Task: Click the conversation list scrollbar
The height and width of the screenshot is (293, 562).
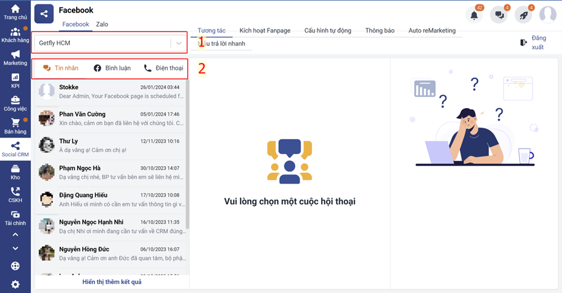Action: 187,151
